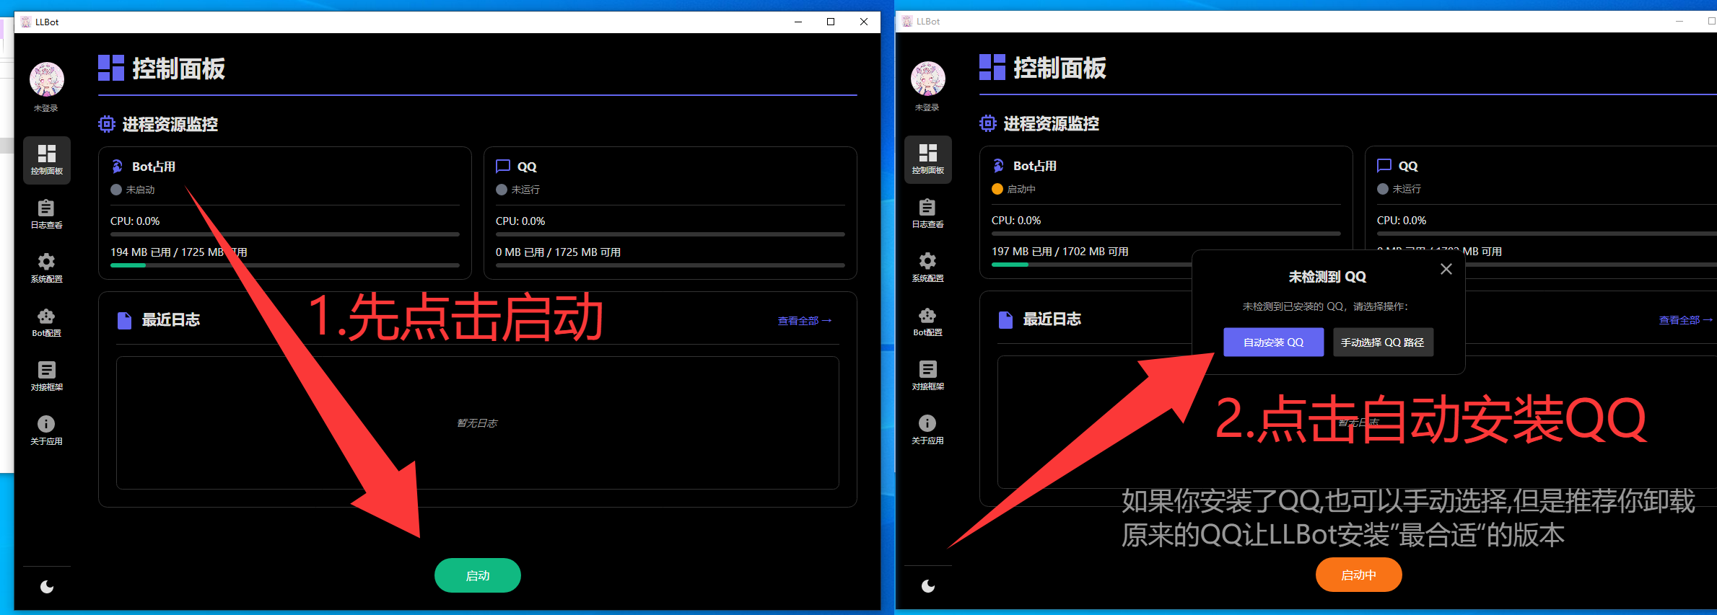This screenshot has width=1717, height=615.
Task: Click 未运行 status in right window QQ card
Action: (x=1399, y=189)
